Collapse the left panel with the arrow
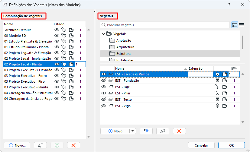The image size is (250, 152). [95, 11]
